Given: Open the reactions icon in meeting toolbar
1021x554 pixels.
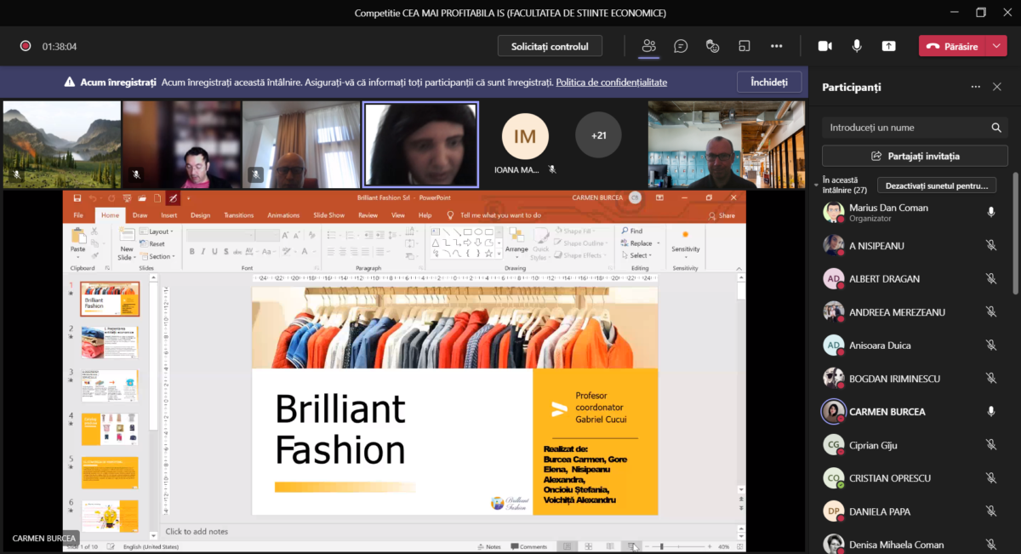Looking at the screenshot, I should pyautogui.click(x=713, y=46).
